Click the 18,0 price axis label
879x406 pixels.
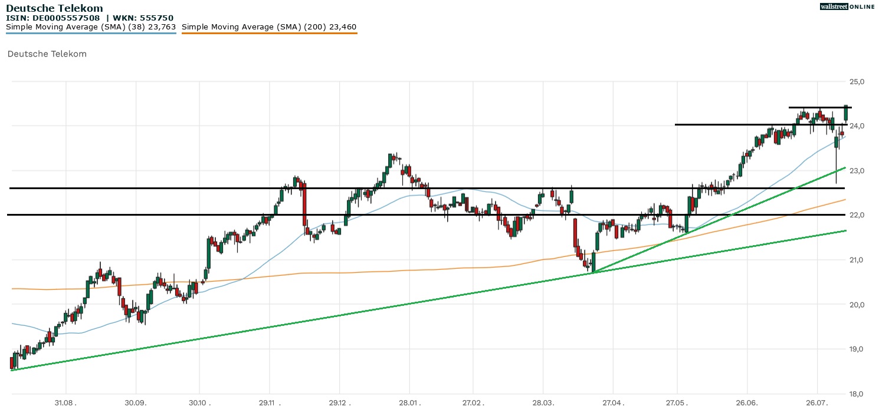tap(857, 394)
